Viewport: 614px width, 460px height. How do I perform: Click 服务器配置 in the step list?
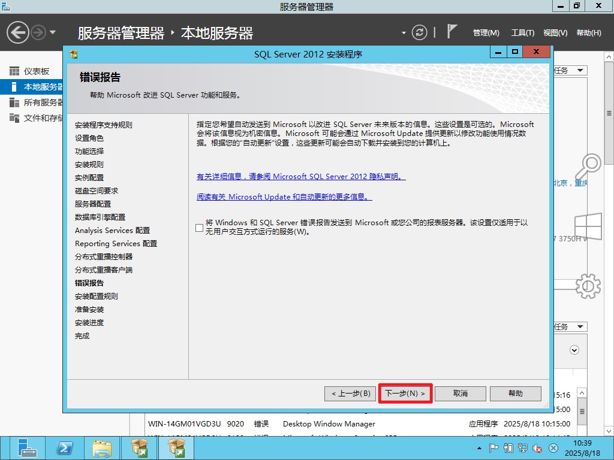click(x=93, y=204)
